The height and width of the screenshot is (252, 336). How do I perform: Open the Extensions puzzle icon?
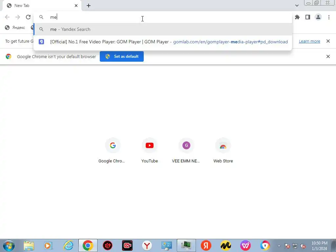pyautogui.click(x=297, y=17)
